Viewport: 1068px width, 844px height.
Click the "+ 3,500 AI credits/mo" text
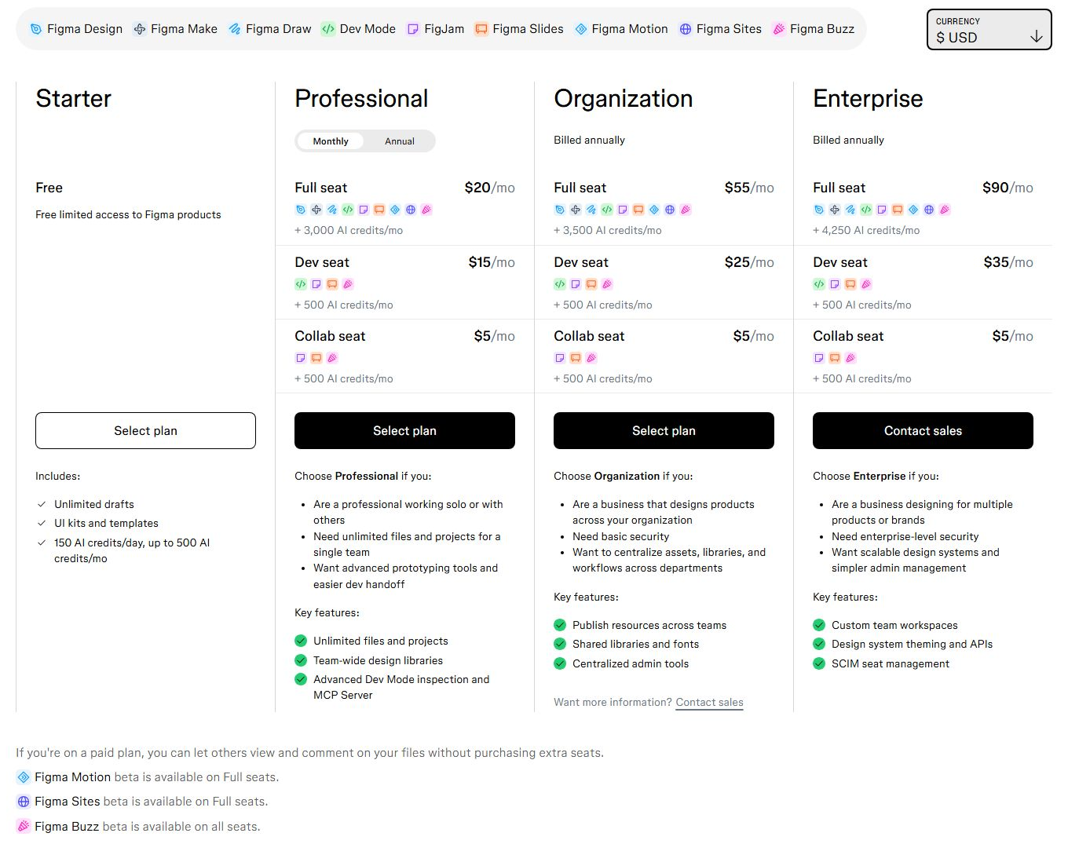608,230
